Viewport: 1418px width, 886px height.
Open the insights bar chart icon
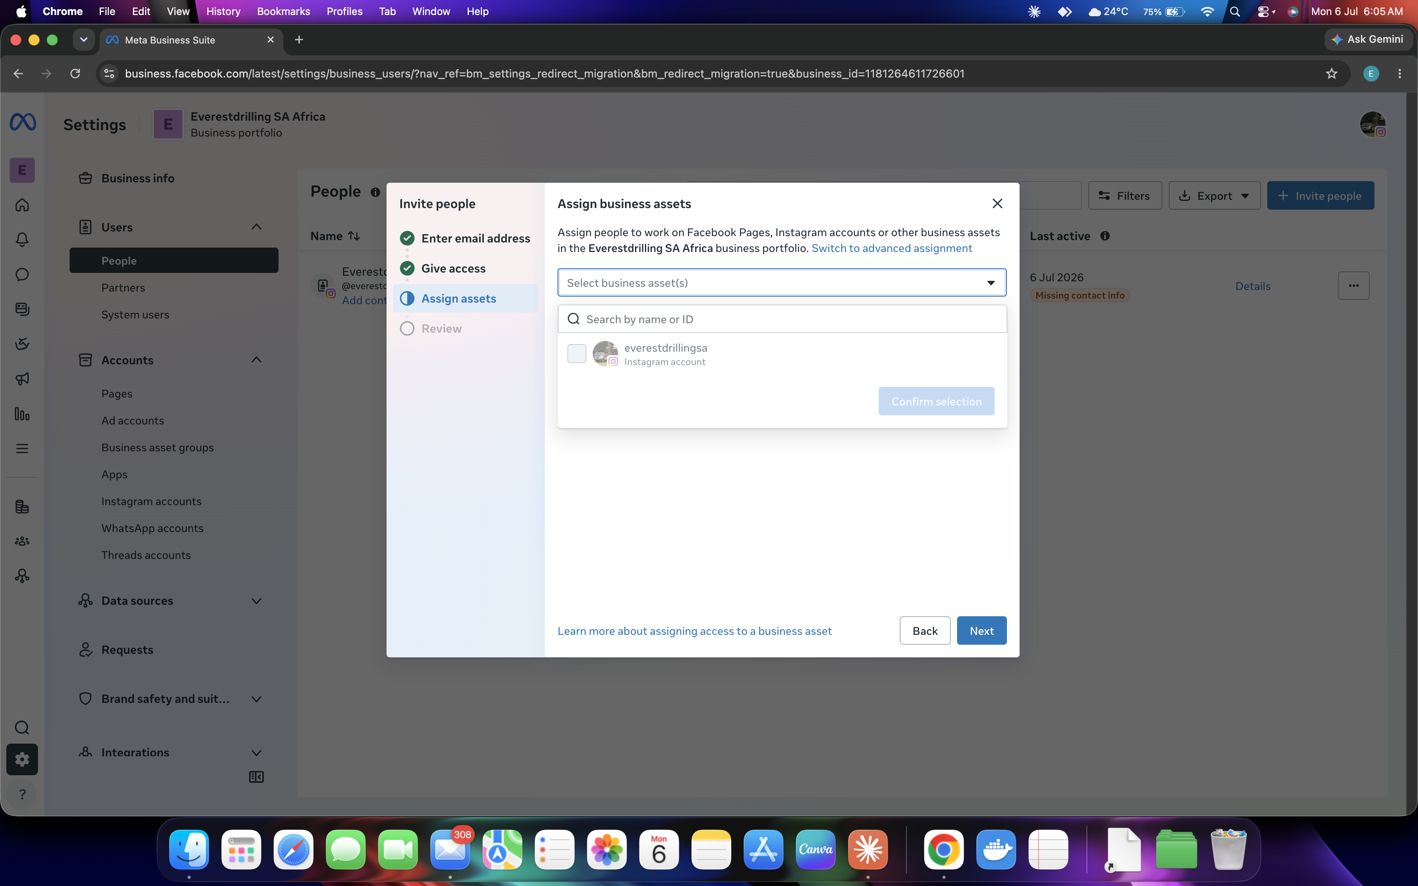click(22, 414)
